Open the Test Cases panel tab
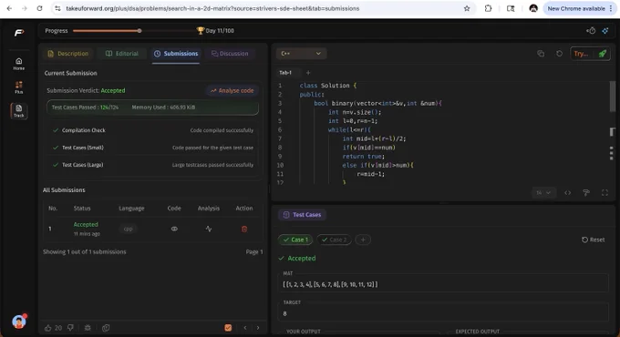Screen dimensions: 620x337 (302, 215)
